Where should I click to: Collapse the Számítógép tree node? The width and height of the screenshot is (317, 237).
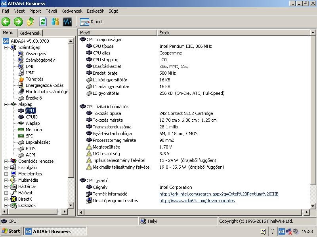[x=6, y=47]
